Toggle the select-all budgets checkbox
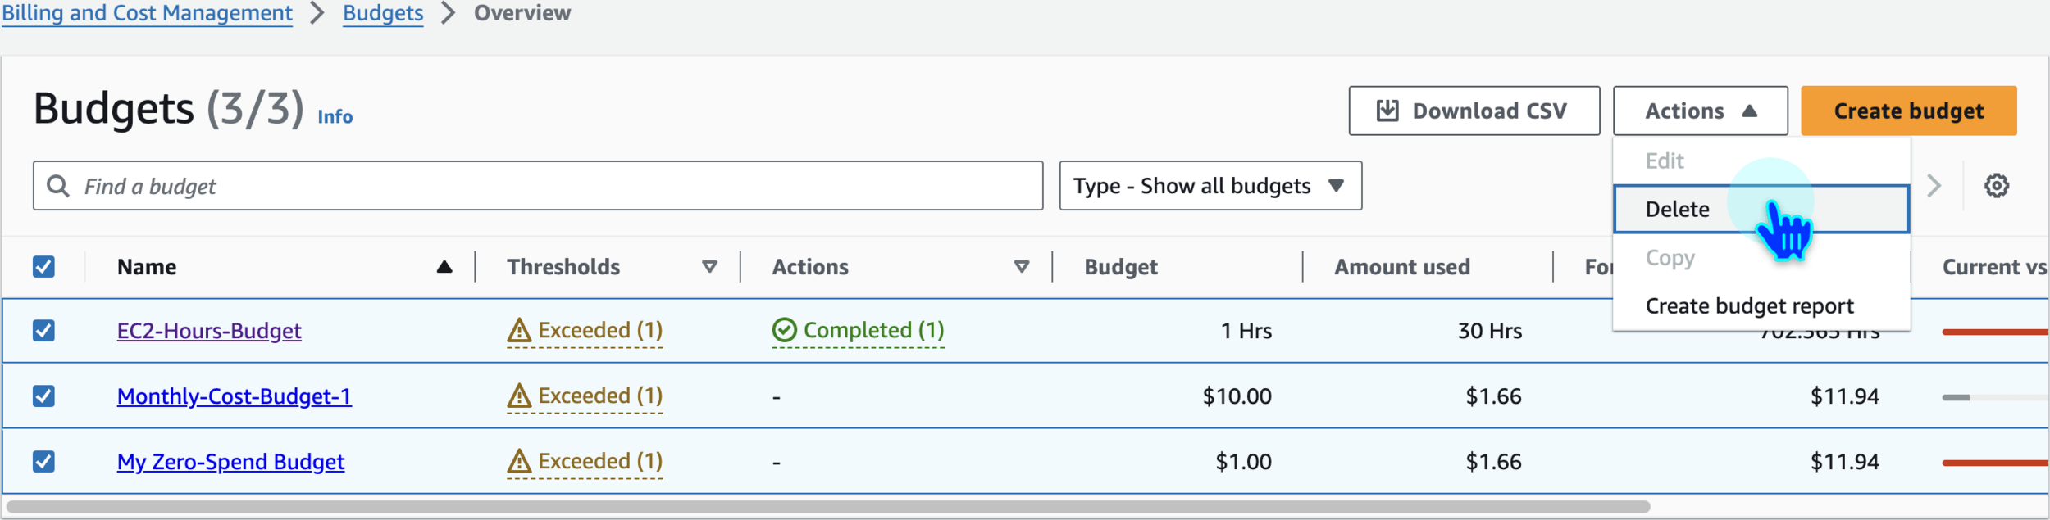2050x520 pixels. click(x=43, y=267)
